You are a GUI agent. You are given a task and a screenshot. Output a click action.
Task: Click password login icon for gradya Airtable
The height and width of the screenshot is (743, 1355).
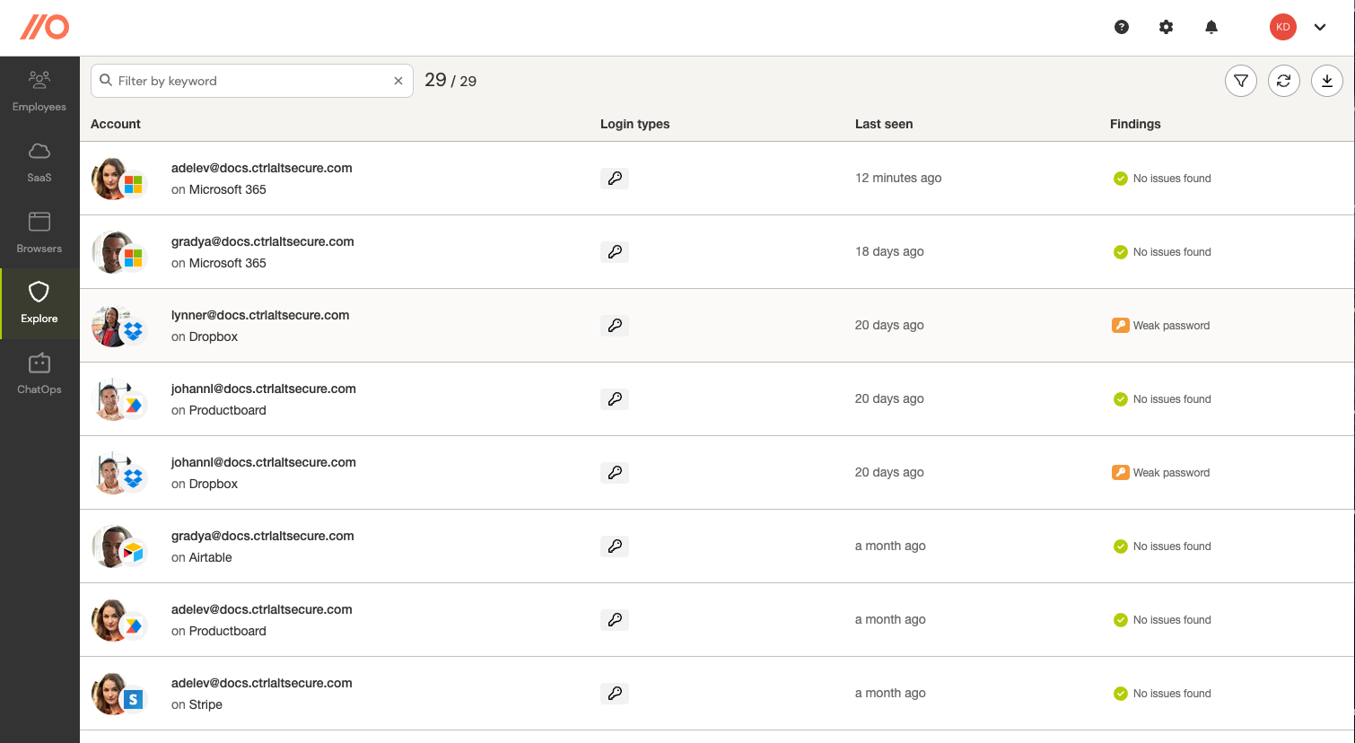(615, 546)
